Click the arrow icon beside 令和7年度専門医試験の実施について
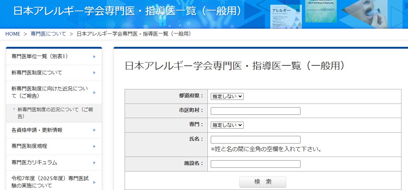The width and height of the screenshot is (408, 190). point(94,182)
